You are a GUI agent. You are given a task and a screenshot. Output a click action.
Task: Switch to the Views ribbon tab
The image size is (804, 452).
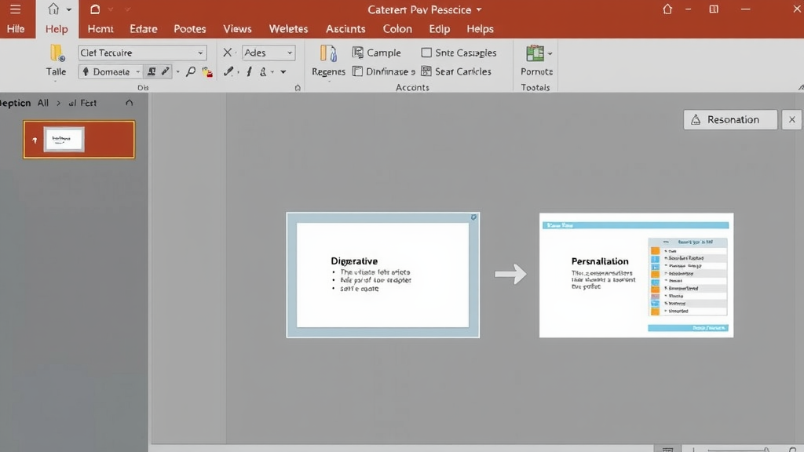(237, 28)
